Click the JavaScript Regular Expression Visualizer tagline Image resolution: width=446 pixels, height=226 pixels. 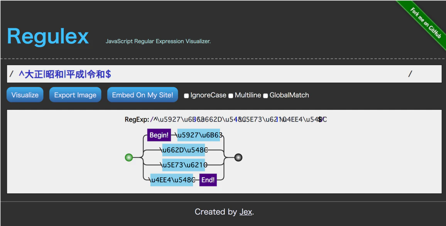pos(158,42)
